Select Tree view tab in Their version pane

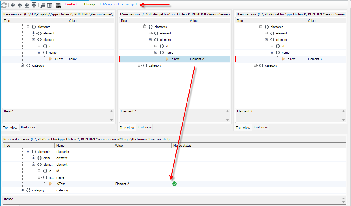tap(243, 127)
